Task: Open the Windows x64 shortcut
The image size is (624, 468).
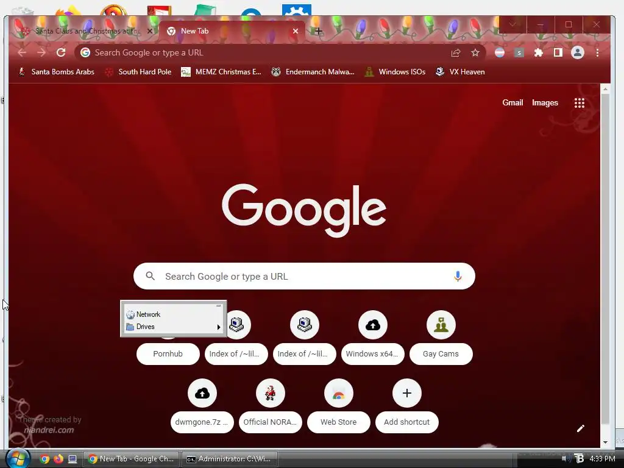Action: [x=373, y=338]
